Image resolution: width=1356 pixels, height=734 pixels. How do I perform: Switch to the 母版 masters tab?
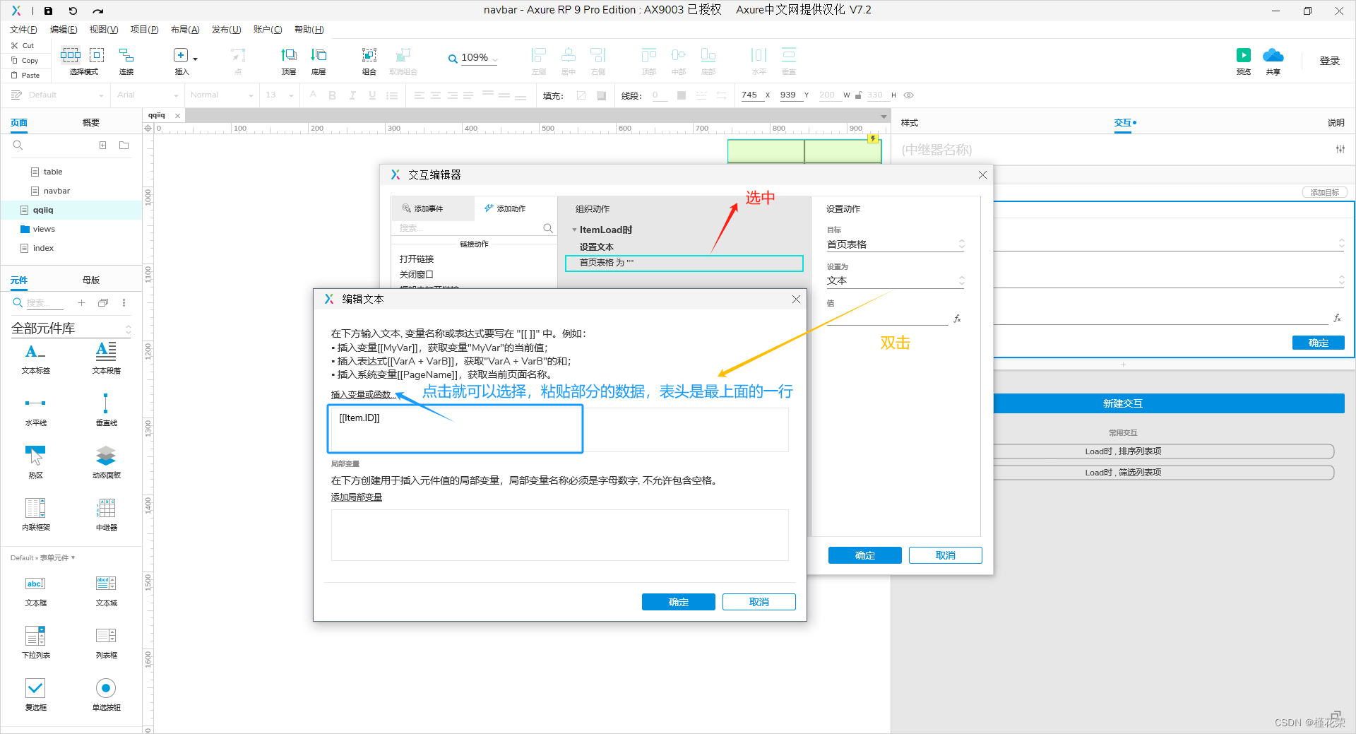pos(91,280)
